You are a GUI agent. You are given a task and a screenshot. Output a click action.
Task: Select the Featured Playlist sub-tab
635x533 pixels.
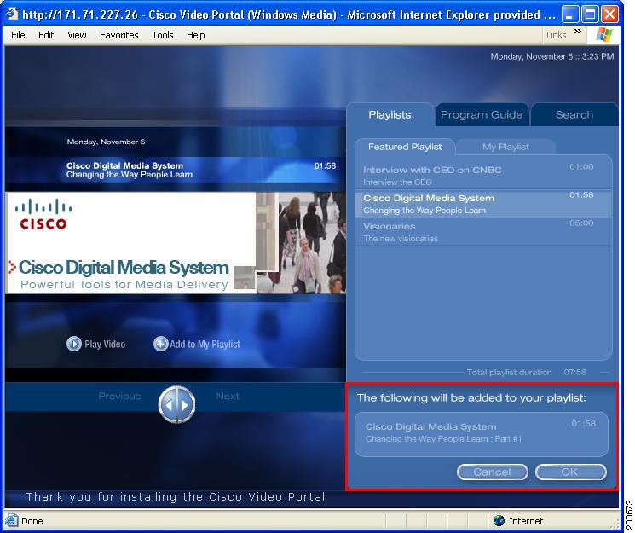pos(405,147)
